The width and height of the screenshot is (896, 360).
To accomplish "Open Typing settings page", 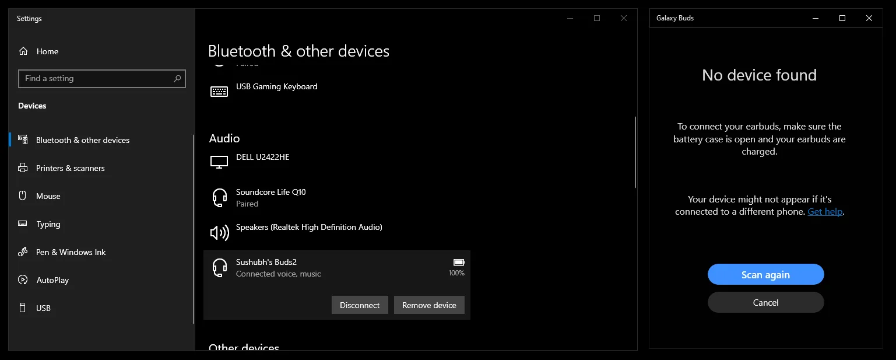I will pos(101,224).
